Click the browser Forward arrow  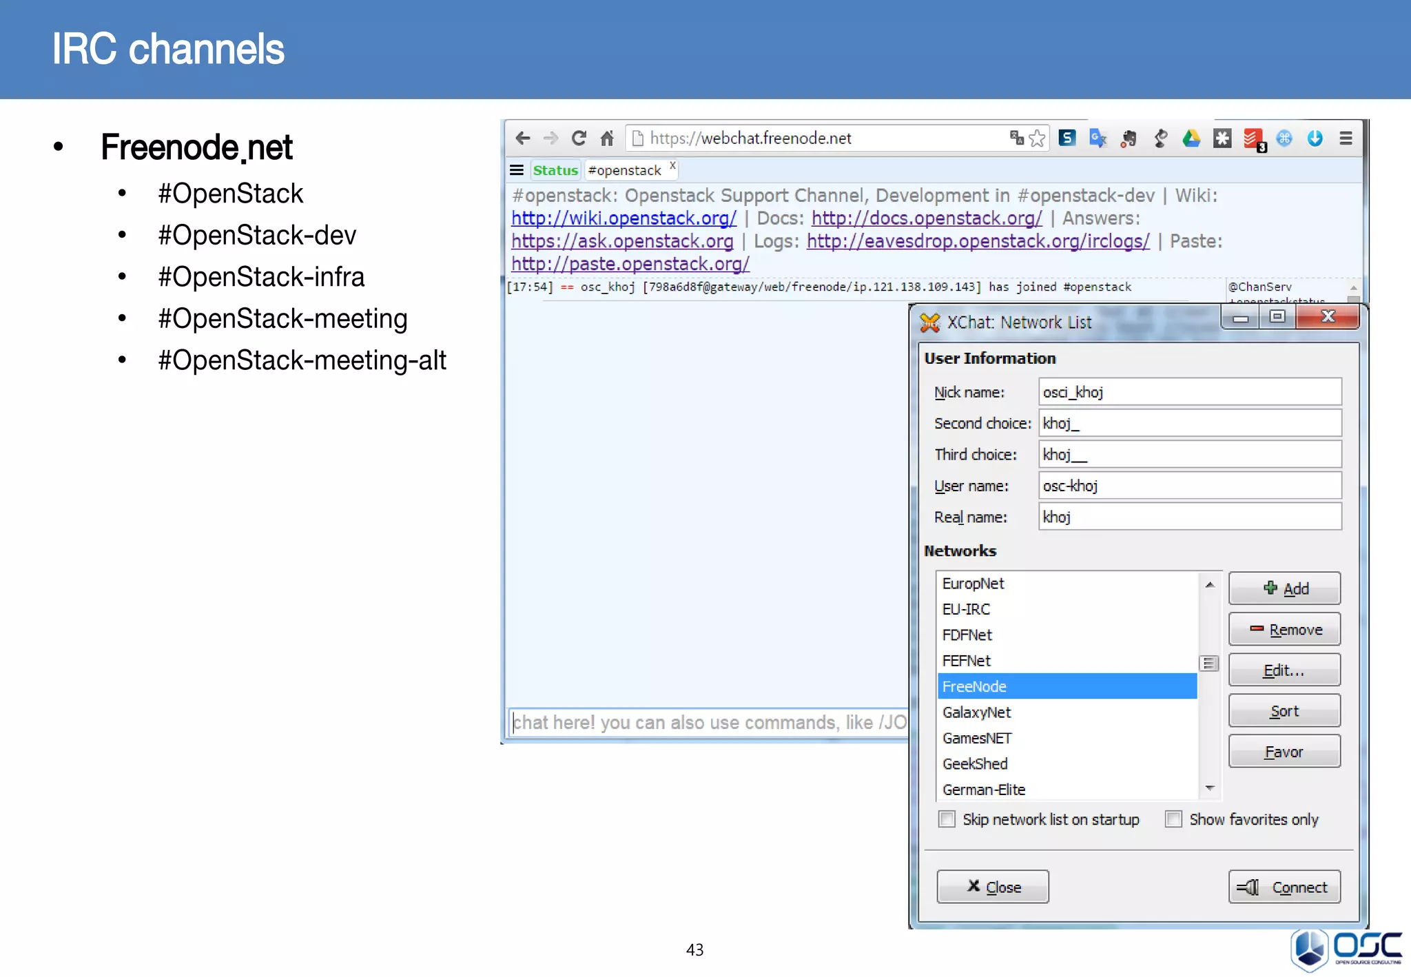pos(550,138)
